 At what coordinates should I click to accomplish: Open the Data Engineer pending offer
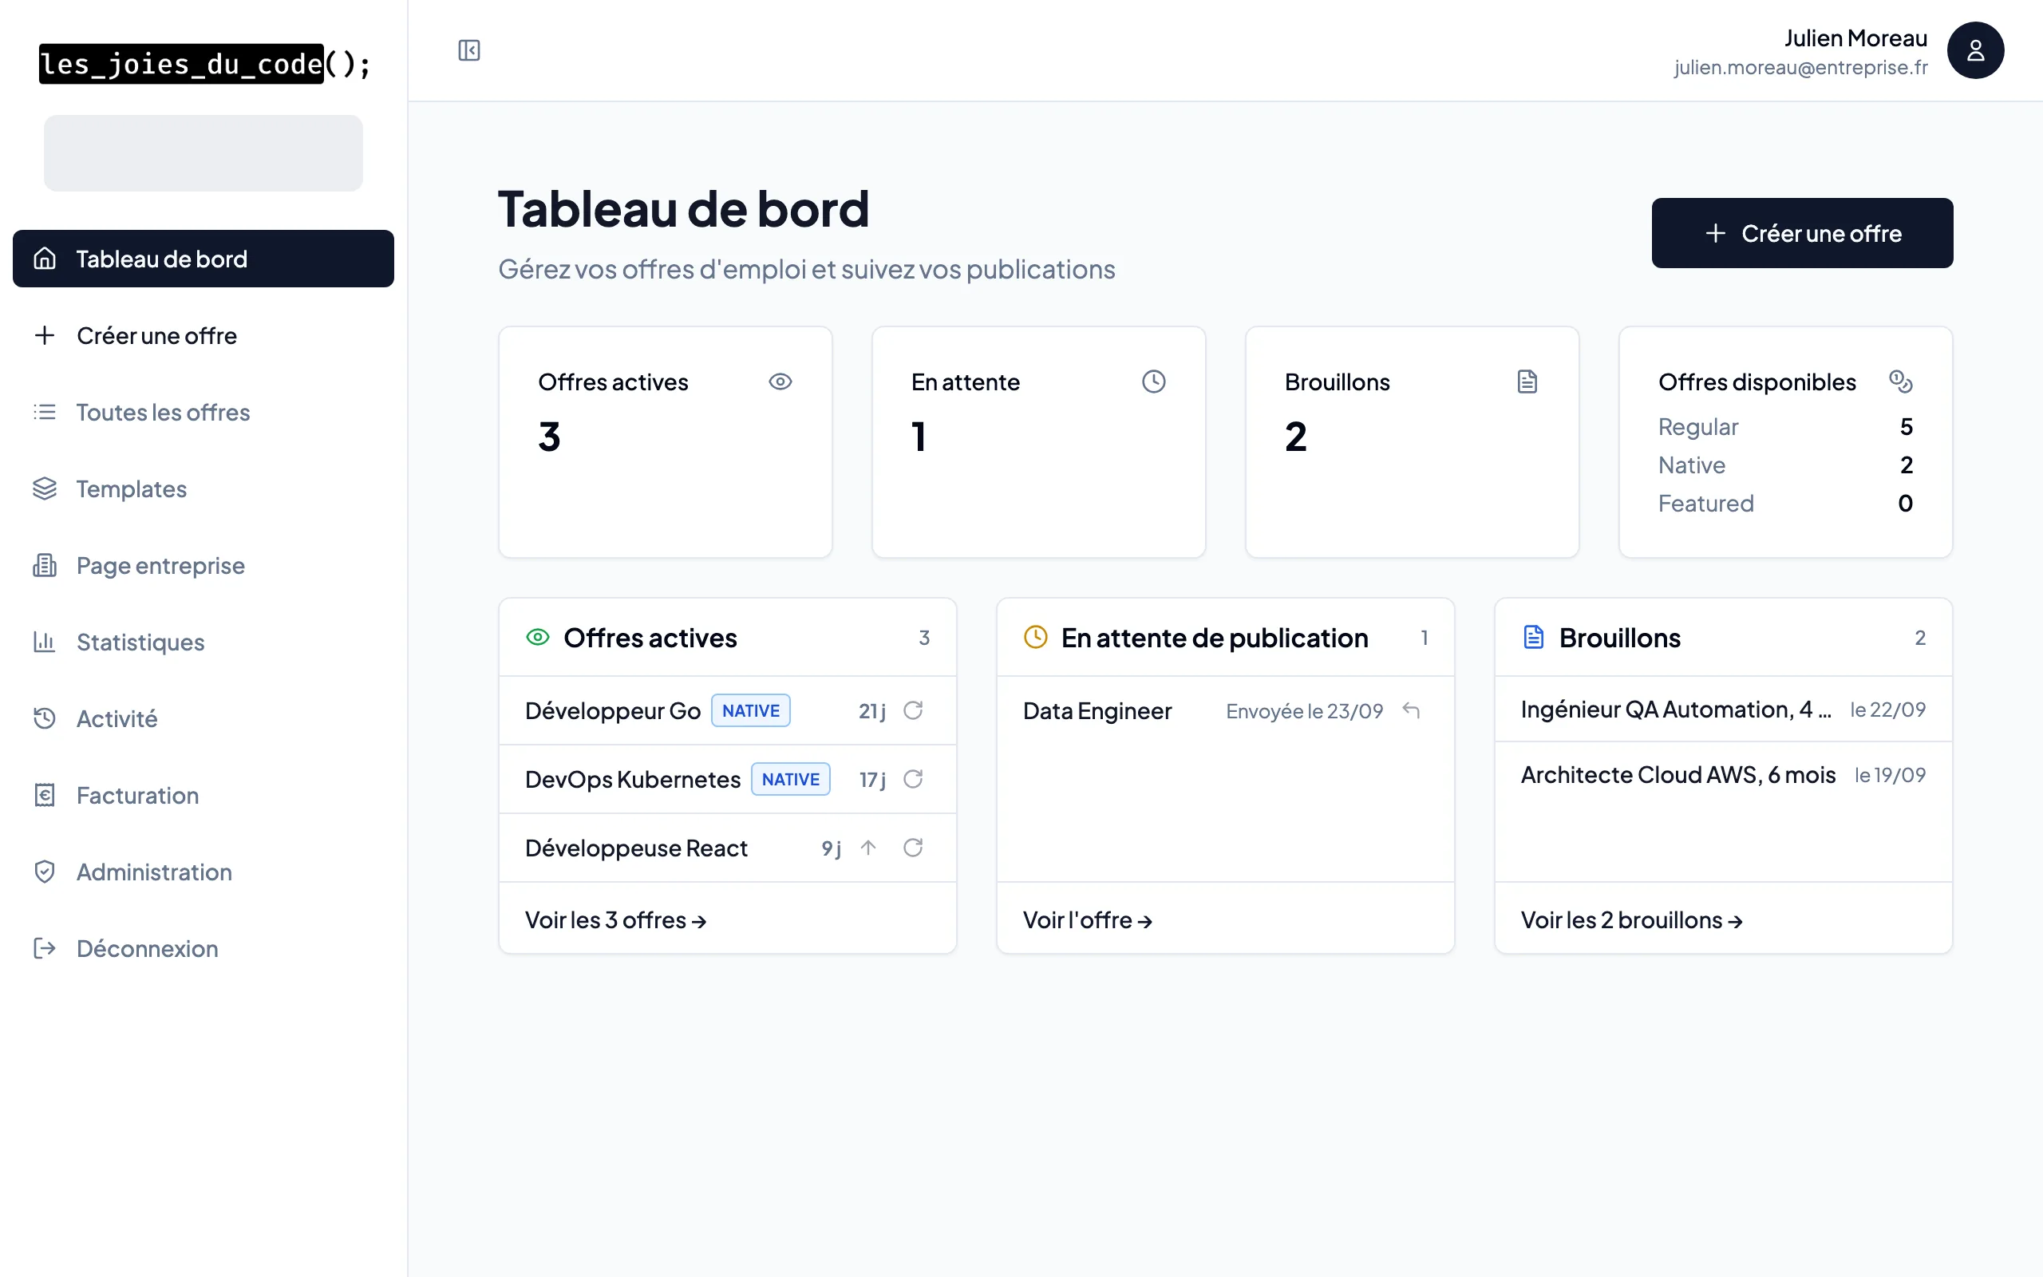point(1097,710)
